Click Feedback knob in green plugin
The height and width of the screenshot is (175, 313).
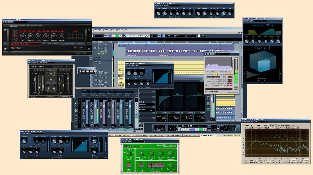(171, 153)
